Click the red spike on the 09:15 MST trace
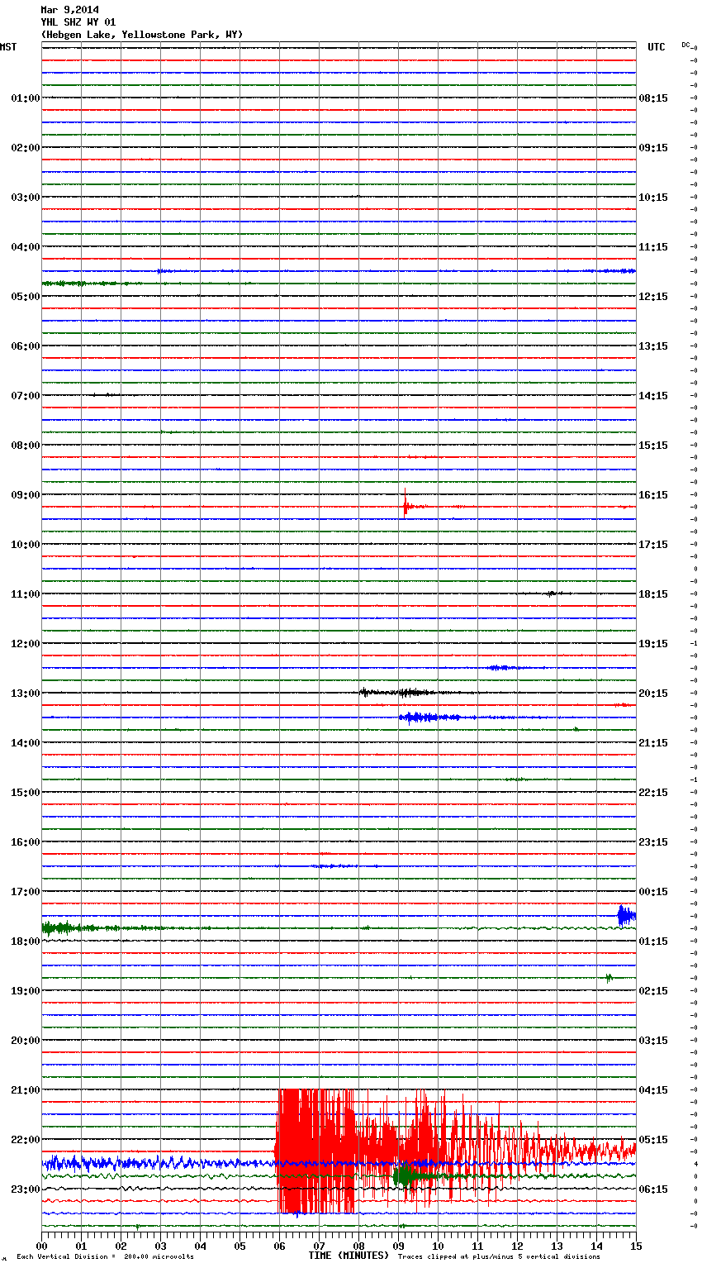702x1268 pixels. (406, 503)
